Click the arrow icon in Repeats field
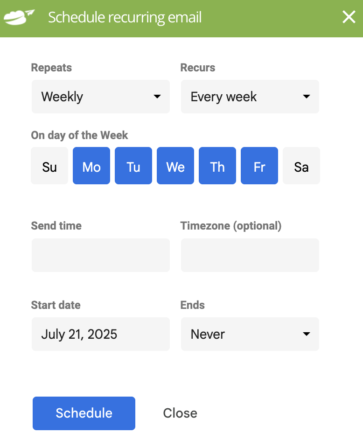 click(x=157, y=97)
